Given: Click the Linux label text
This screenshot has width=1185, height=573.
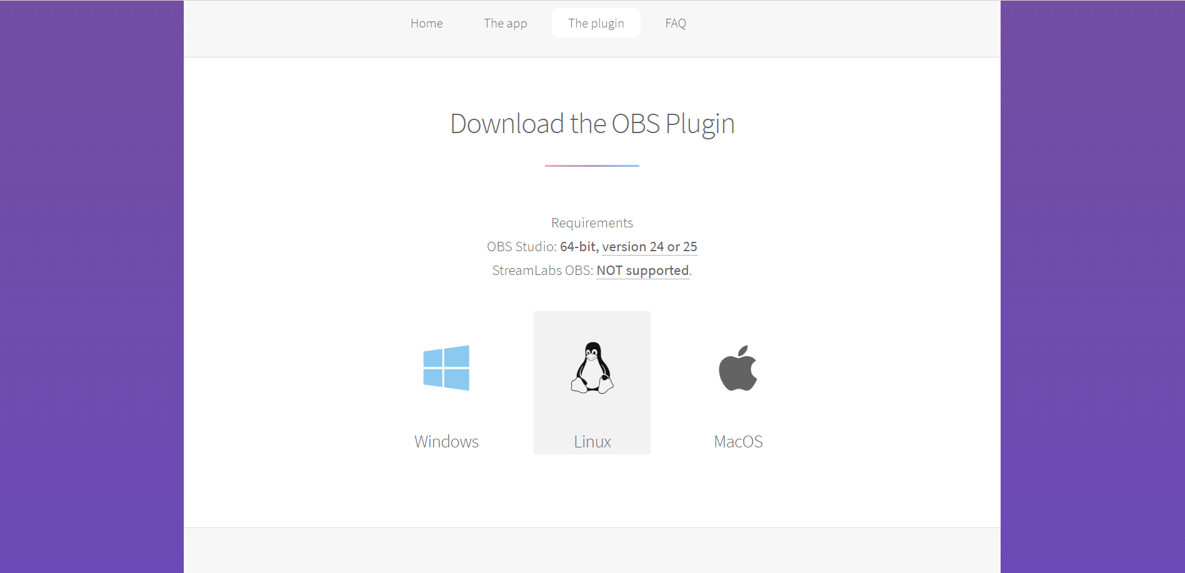Looking at the screenshot, I should 591,441.
